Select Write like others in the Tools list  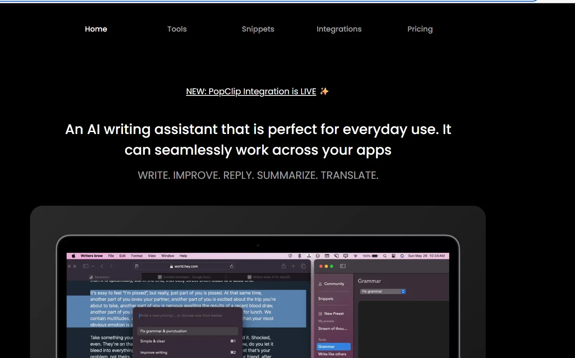pos(332,354)
